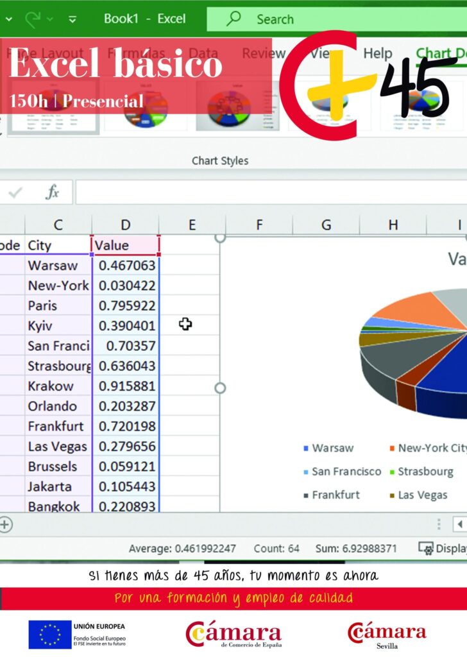Expand Customize Quick Access Toolbar menu
Screen dimensions: 467x657
(x=72, y=19)
